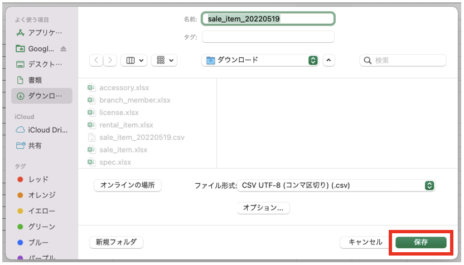Open the grouping options dropdown
The image size is (464, 265).
click(165, 60)
